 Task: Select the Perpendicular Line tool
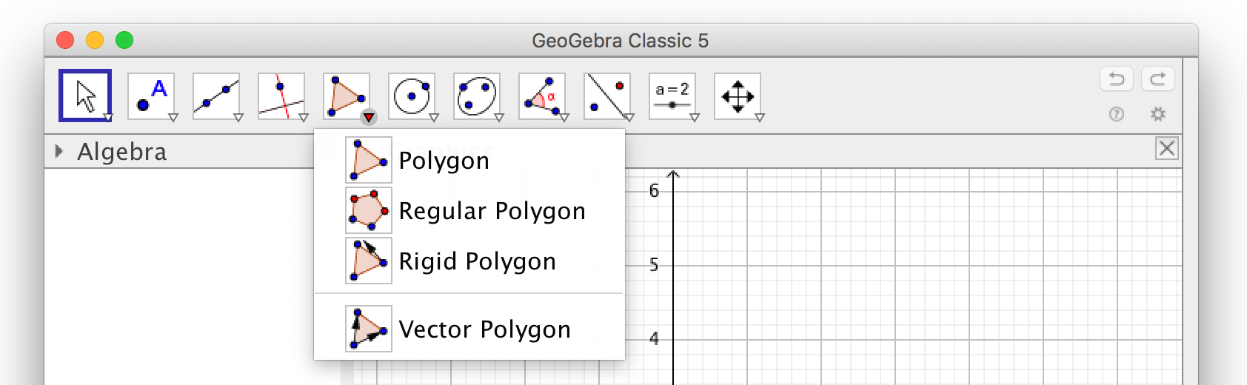(281, 96)
